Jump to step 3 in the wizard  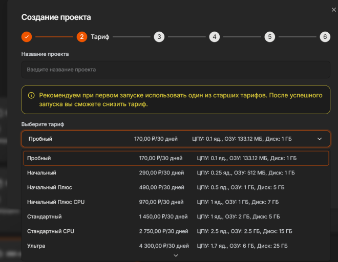(159, 37)
